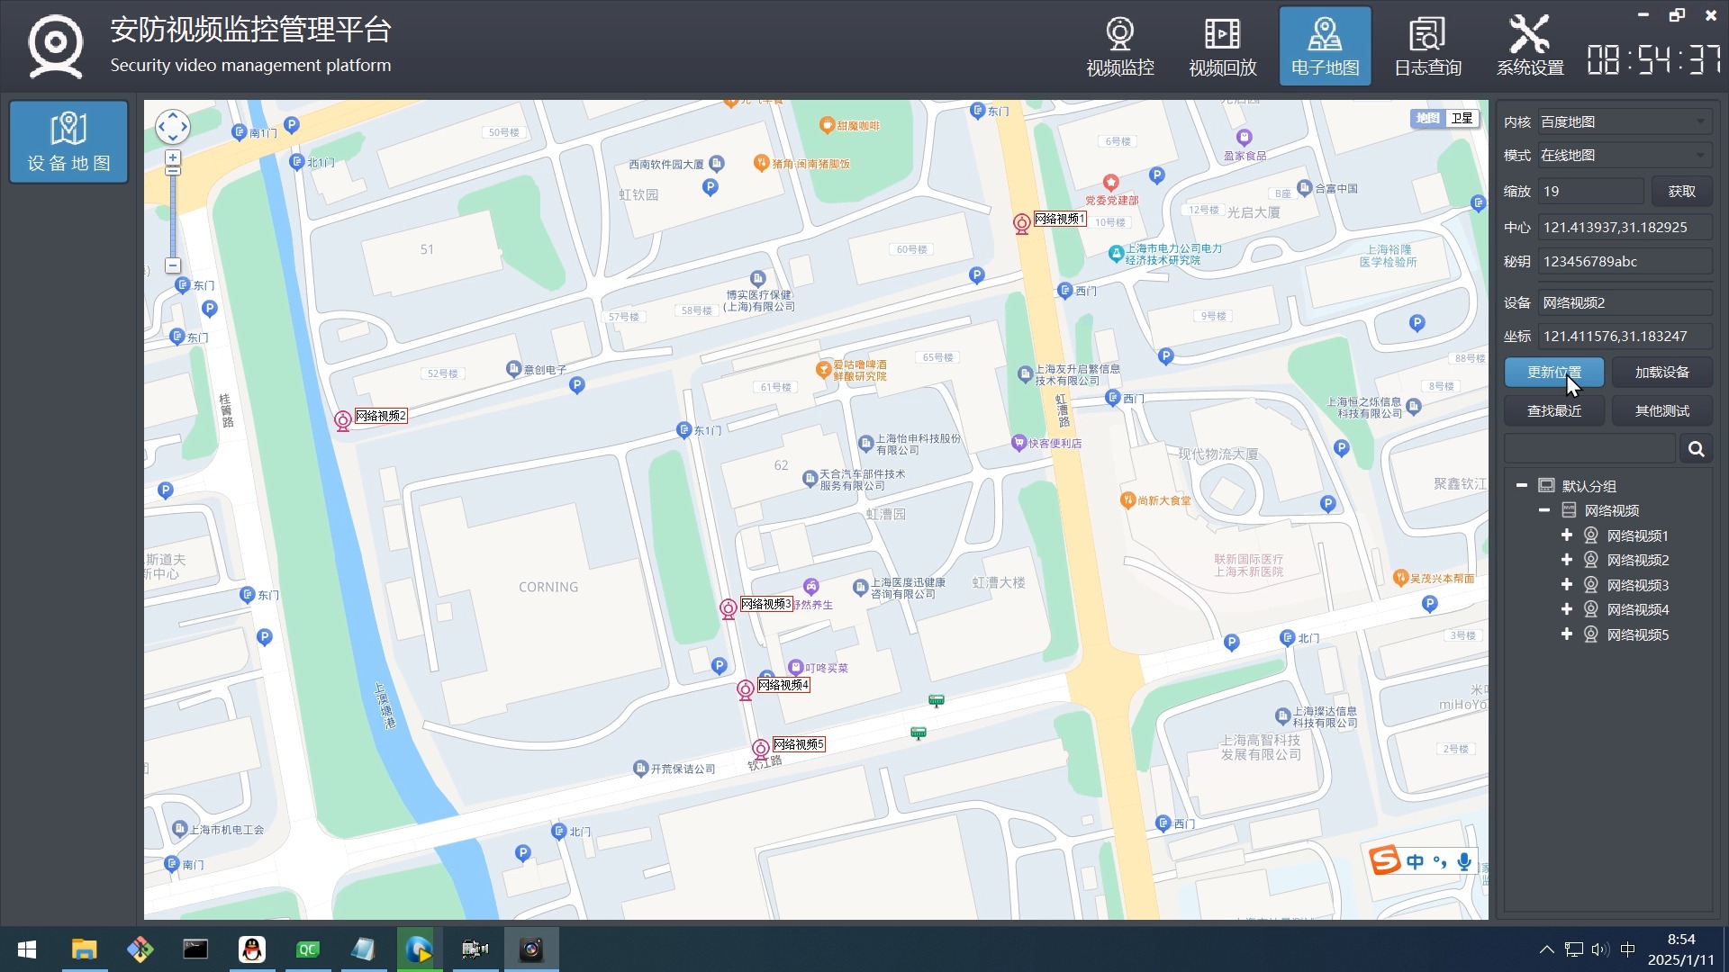The height and width of the screenshot is (972, 1729).
Task: Click the taskbar volume speaker icon
Action: coord(1599,949)
